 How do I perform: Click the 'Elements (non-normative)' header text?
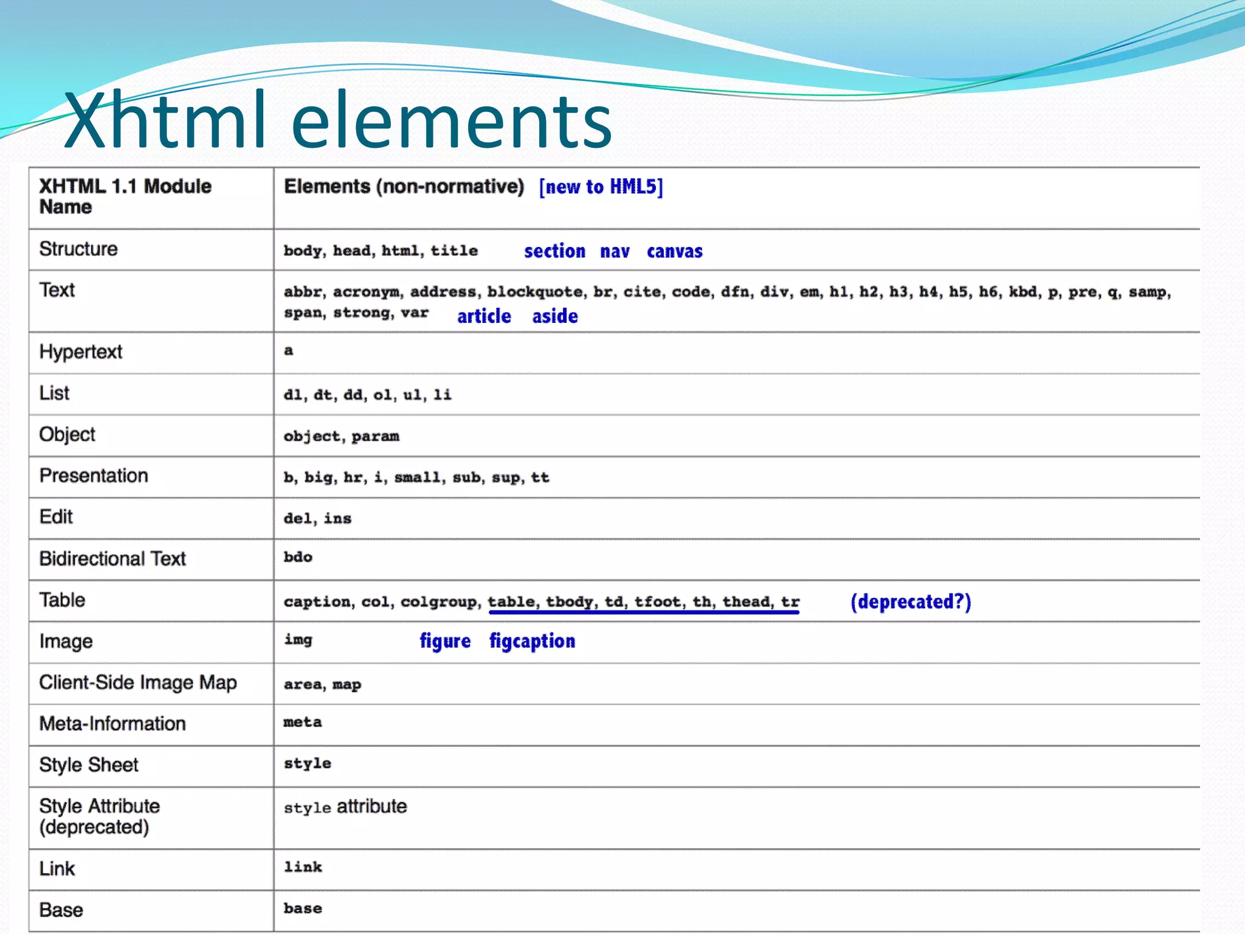point(404,186)
